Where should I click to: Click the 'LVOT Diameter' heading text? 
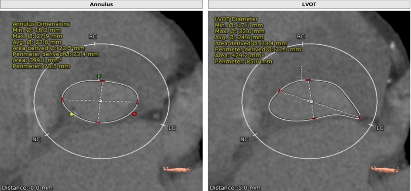[x=236, y=19]
